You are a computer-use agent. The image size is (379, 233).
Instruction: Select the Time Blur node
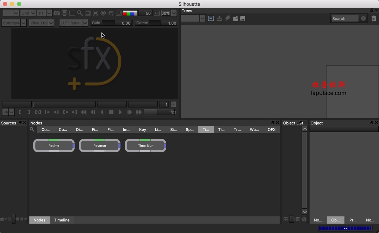145,146
